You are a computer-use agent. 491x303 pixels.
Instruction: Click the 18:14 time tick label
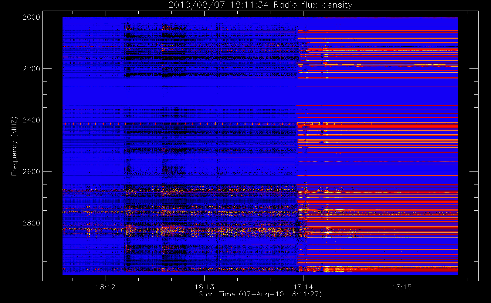(303, 287)
